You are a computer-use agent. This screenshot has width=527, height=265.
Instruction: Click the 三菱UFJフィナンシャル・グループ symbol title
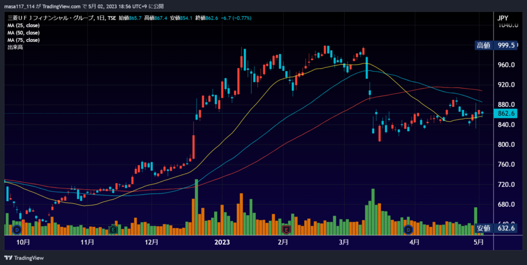50,18
